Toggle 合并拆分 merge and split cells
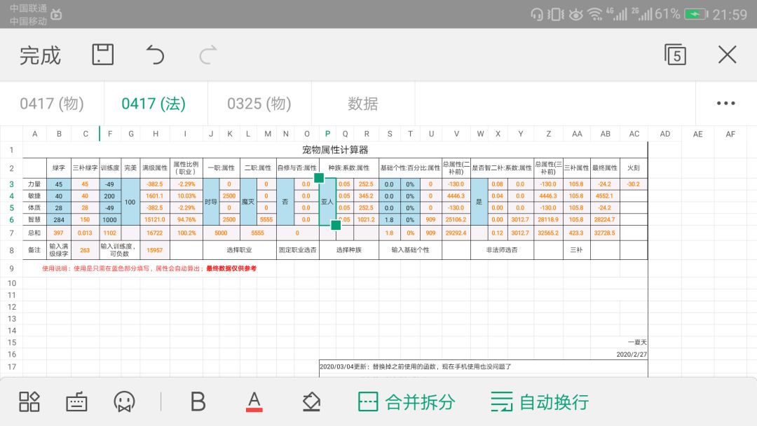 (407, 402)
